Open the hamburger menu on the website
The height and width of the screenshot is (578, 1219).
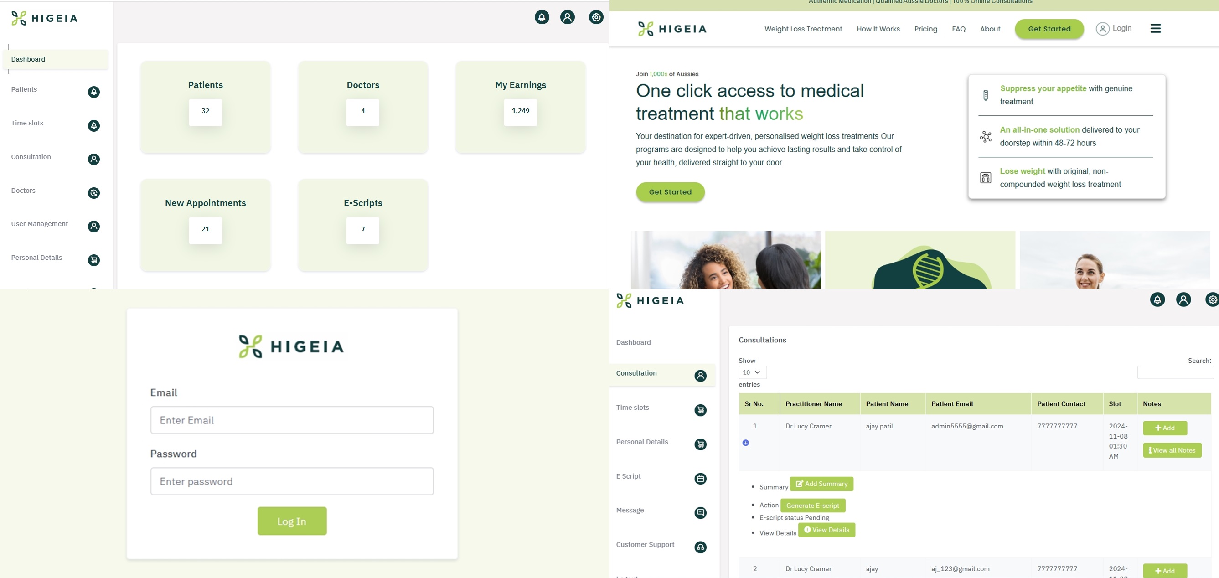coord(1155,28)
